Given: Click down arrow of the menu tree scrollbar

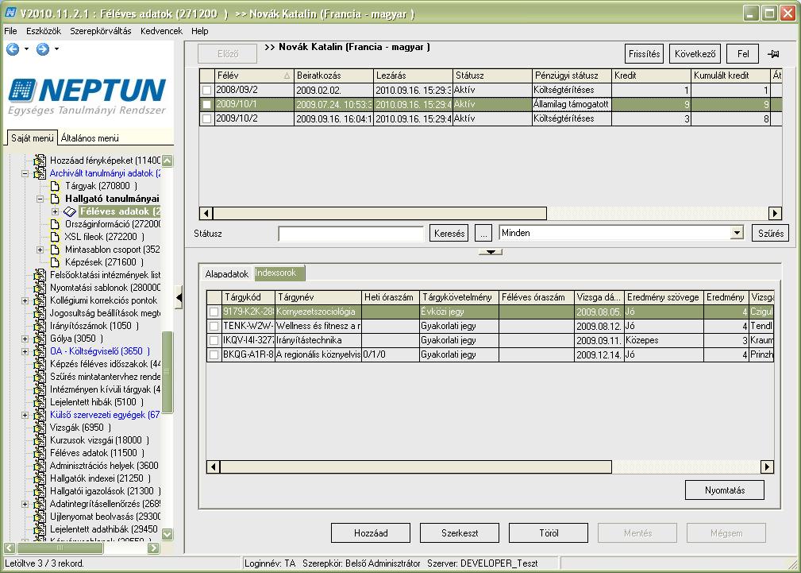Looking at the screenshot, I should tap(167, 534).
